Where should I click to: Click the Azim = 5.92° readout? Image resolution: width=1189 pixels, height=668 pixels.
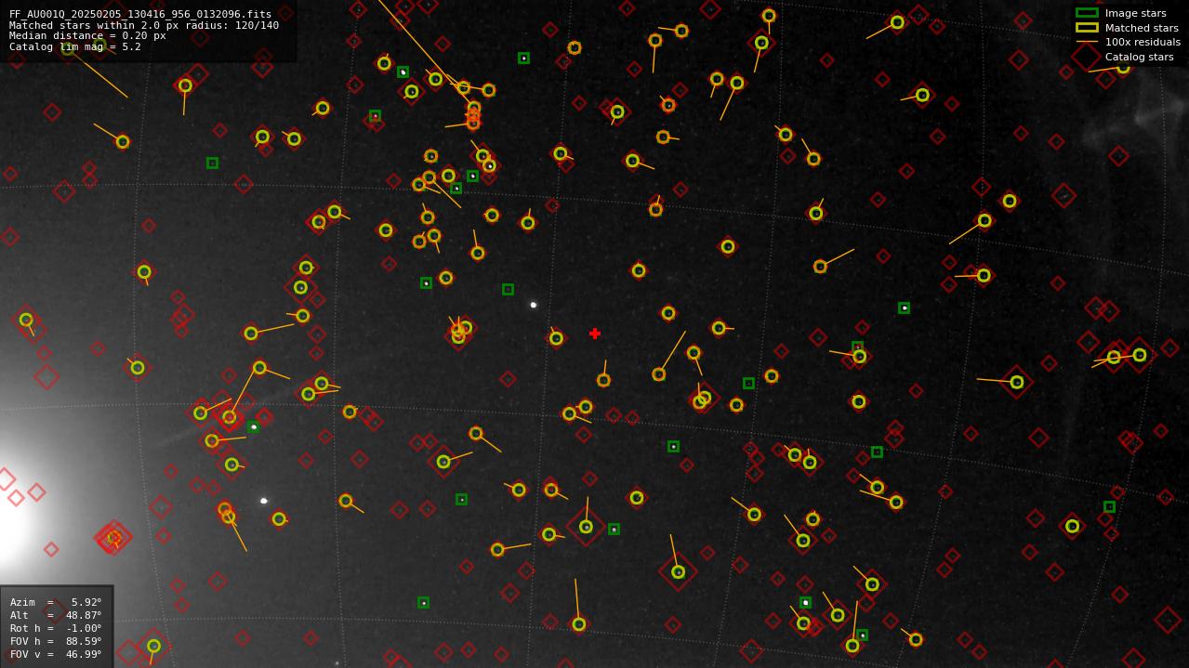click(56, 602)
